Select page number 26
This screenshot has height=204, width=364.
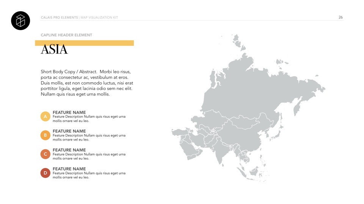tap(340, 17)
